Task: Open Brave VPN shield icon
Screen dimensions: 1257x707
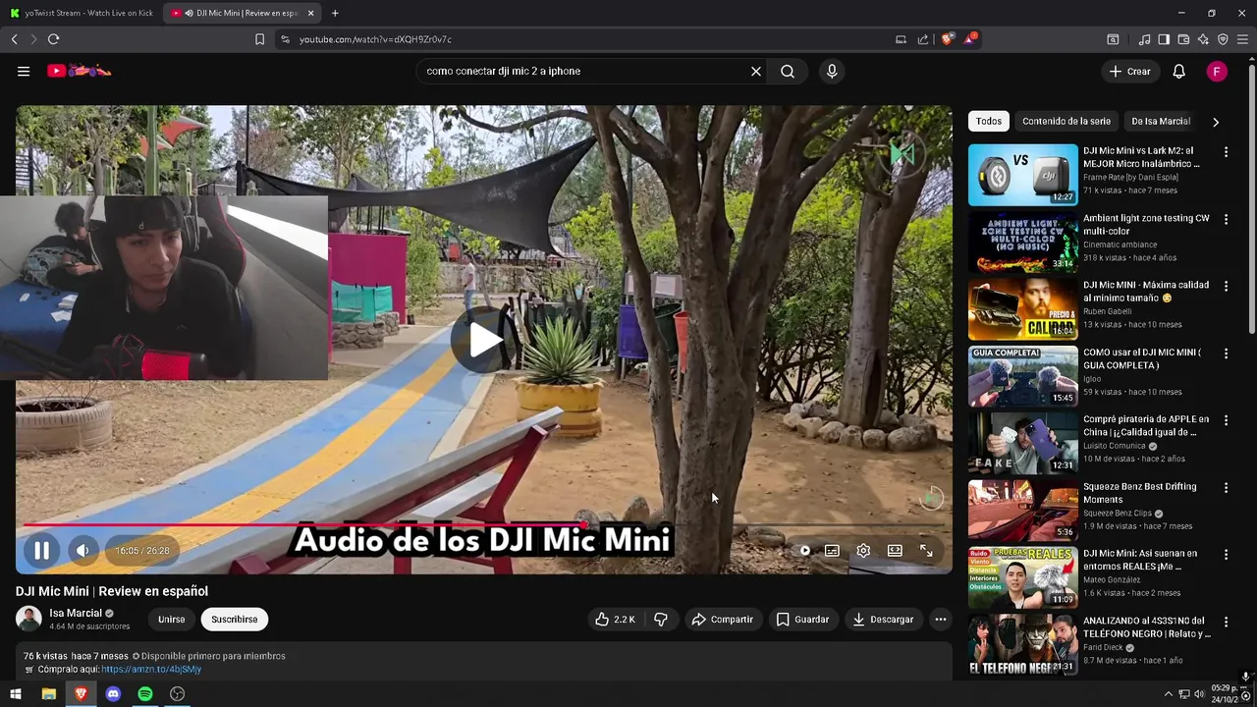Action: (x=1223, y=39)
